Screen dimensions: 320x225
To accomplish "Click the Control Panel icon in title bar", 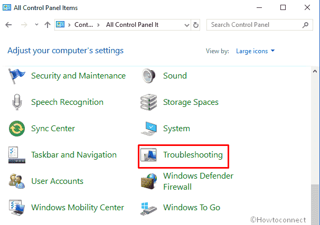I will [x=7, y=7].
